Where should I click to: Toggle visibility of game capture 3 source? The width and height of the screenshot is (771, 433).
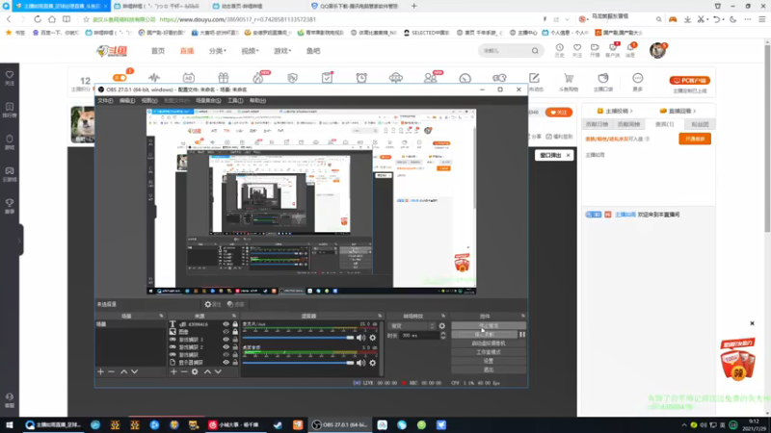coord(226,340)
